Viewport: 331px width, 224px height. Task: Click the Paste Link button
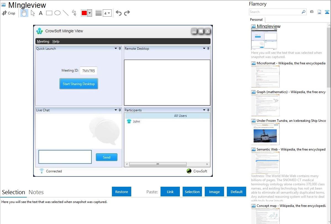170,192
